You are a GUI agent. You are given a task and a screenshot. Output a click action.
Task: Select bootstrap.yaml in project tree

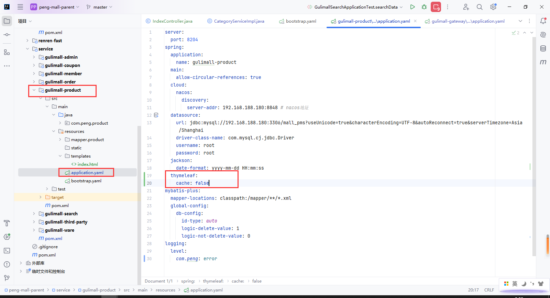coord(86,181)
